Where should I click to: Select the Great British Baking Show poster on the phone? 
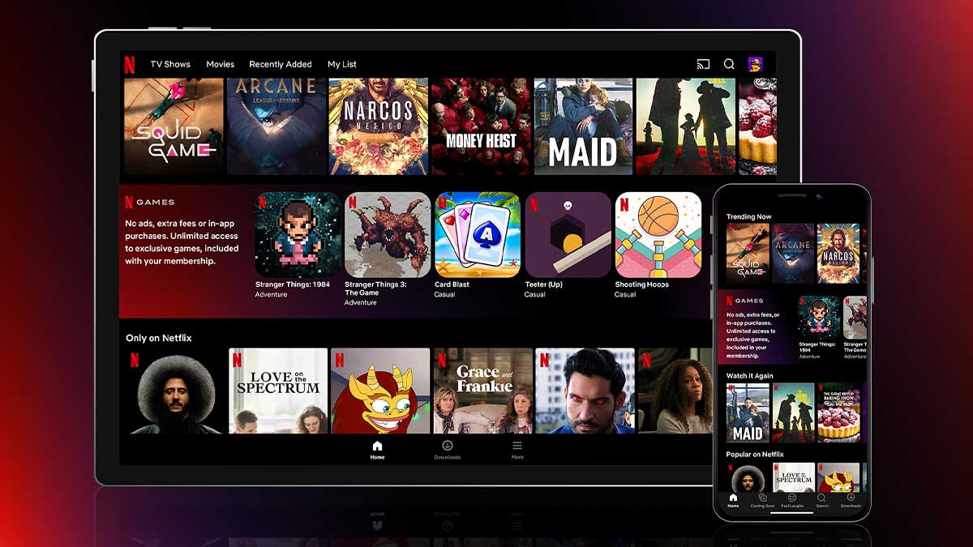pyautogui.click(x=838, y=412)
